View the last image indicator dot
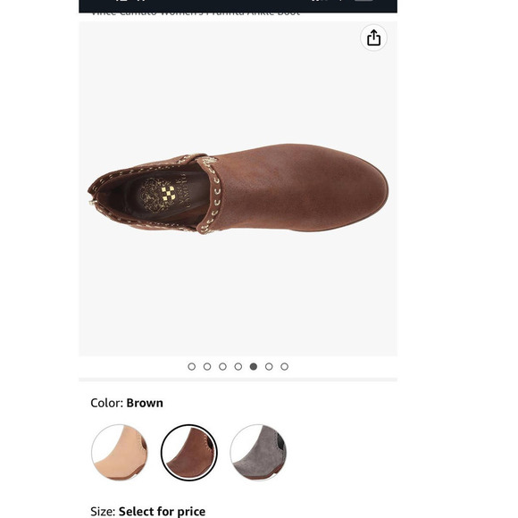 284,366
